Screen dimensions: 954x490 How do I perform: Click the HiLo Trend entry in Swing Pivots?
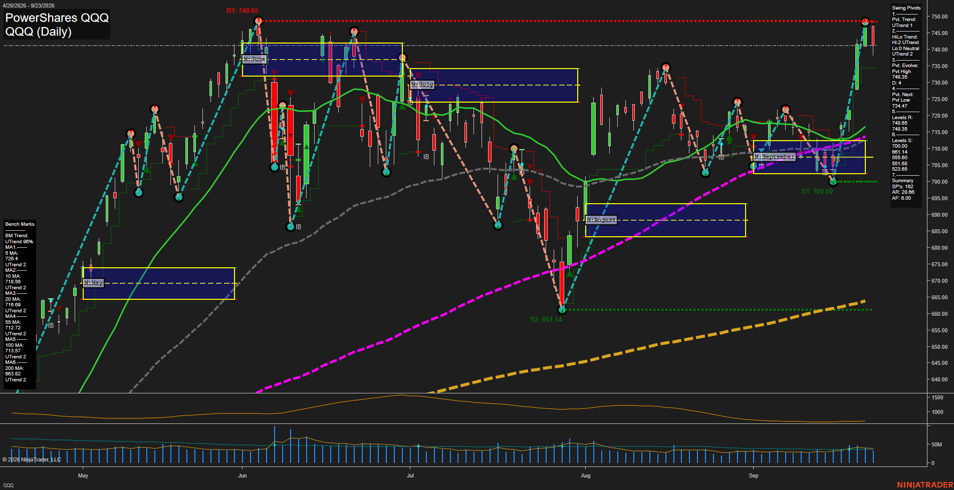905,46
